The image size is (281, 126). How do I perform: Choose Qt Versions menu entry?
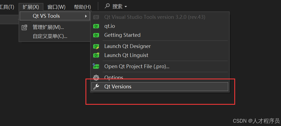point(118,87)
